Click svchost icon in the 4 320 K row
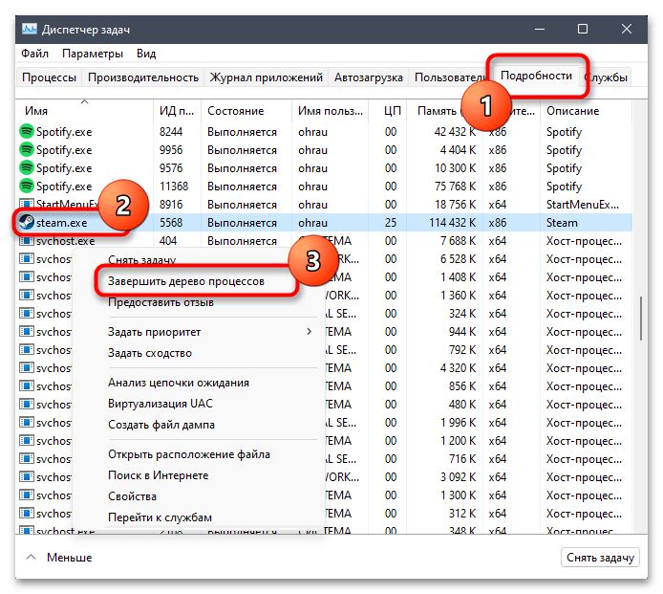This screenshot has width=663, height=594. pyautogui.click(x=26, y=368)
